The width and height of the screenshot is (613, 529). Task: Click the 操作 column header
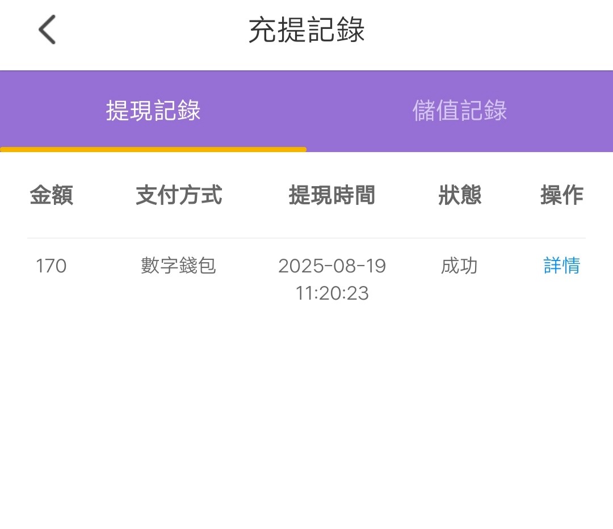(561, 195)
